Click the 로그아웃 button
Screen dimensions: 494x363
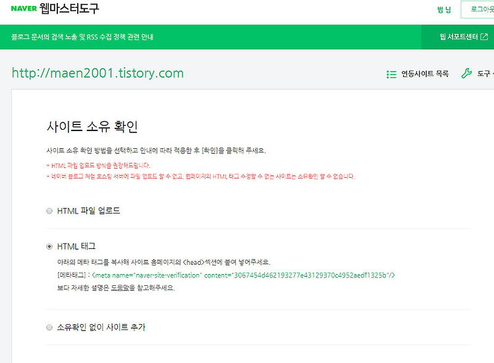coord(478,9)
